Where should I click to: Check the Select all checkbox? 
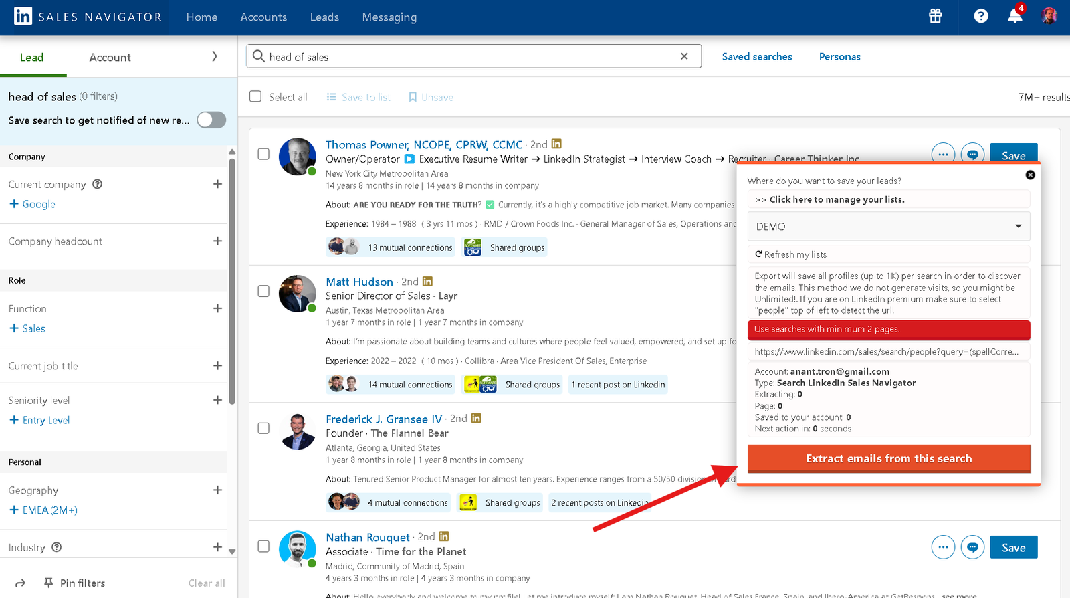255,96
